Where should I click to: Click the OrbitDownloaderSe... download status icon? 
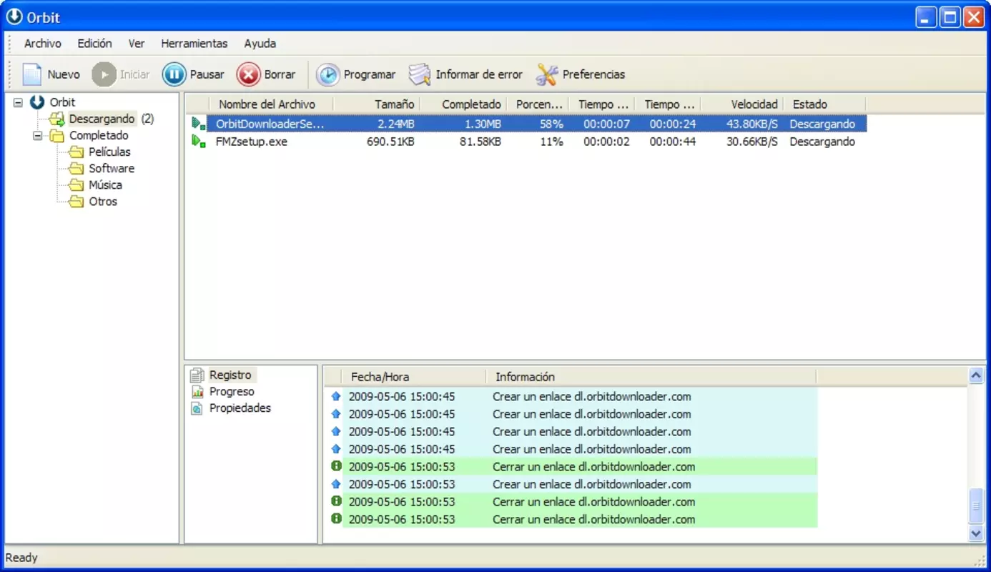point(199,124)
